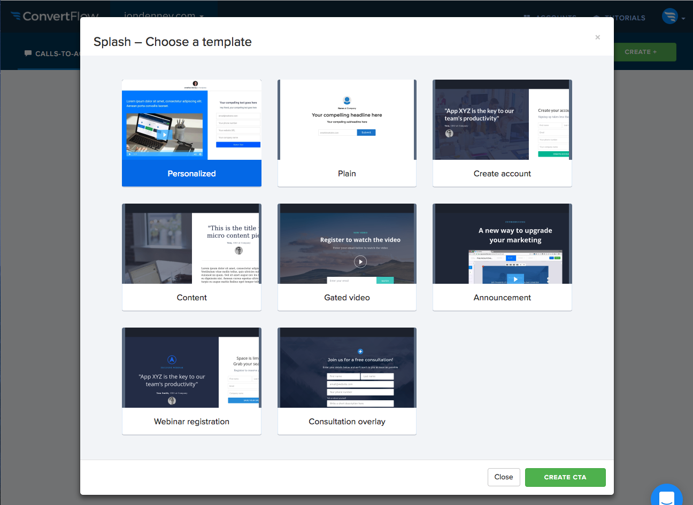The image size is (693, 505).
Task: Click the Close button in dialog footer
Action: tap(504, 477)
